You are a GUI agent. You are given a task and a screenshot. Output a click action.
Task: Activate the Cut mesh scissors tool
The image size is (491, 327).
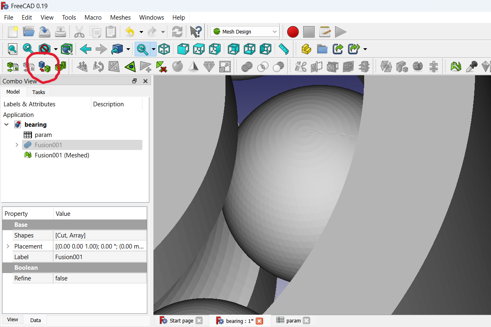pyautogui.click(x=300, y=66)
